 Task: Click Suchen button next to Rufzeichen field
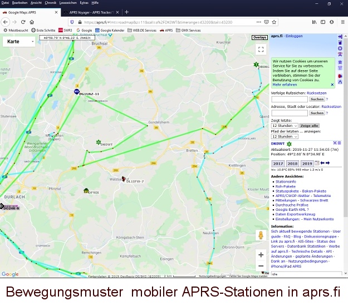[317, 99]
